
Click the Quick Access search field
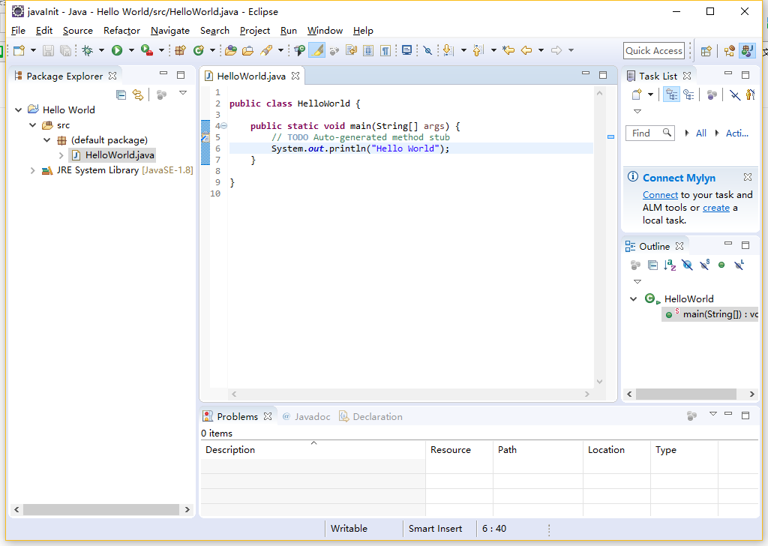click(654, 50)
